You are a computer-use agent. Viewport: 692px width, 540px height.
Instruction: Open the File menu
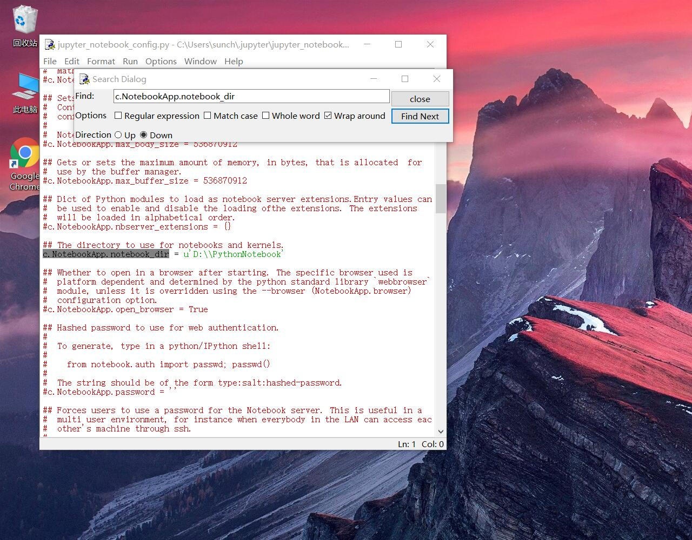click(x=50, y=62)
